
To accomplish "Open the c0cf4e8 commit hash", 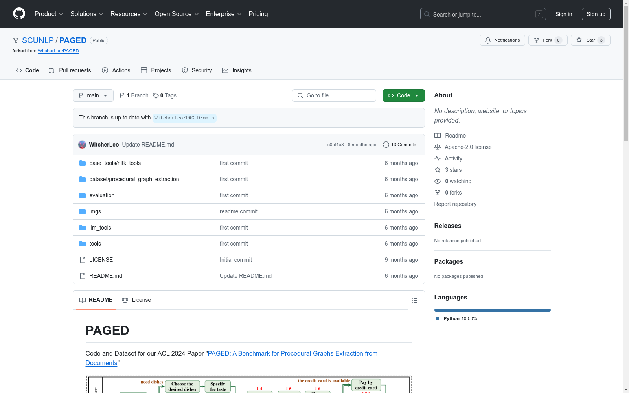I will pyautogui.click(x=335, y=145).
